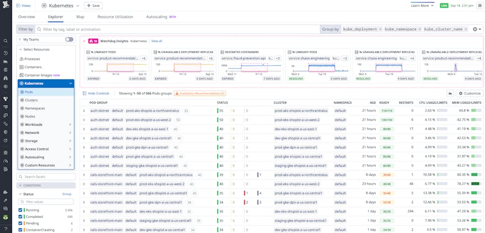Image resolution: width=485 pixels, height=233 pixels.
Task: Switch to the Map tab
Action: [x=80, y=17]
